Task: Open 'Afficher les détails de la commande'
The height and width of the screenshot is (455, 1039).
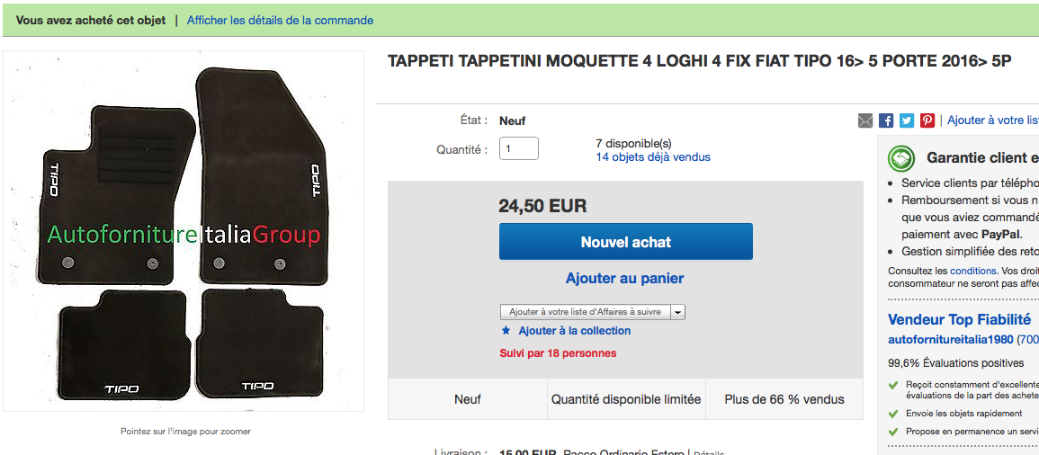Action: click(280, 21)
